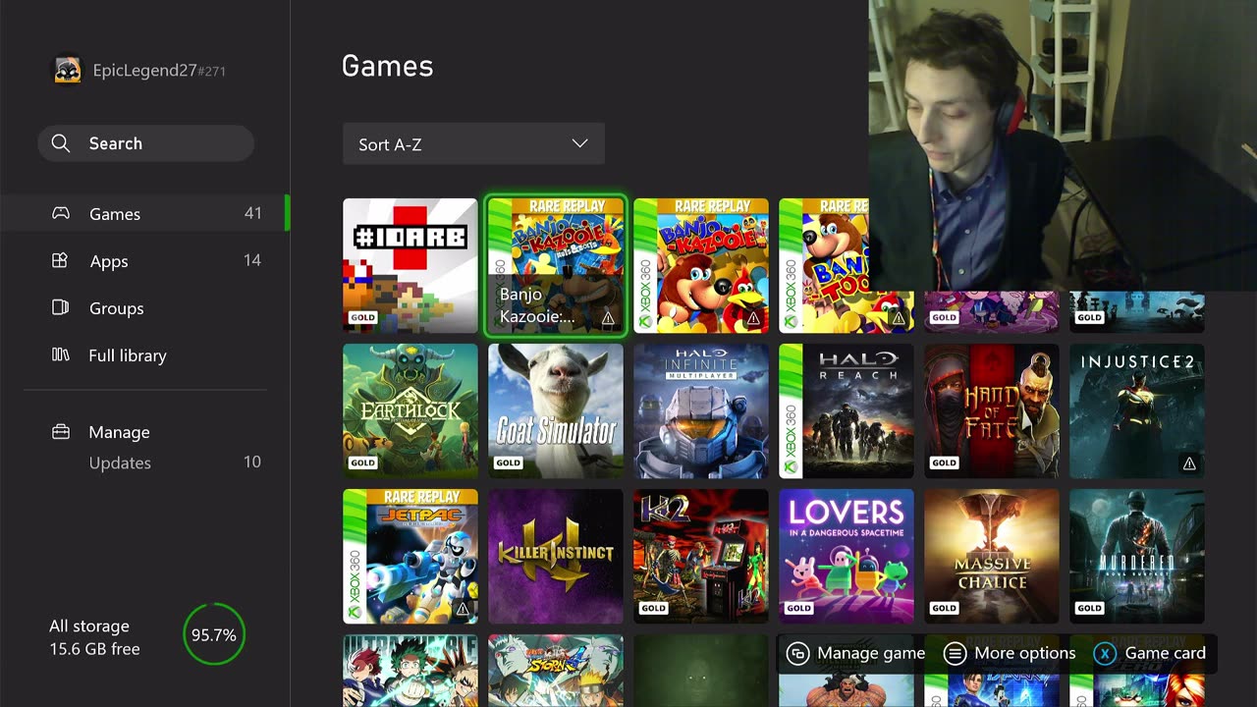Open the Killer Instinct 2 arcade tile
This screenshot has width=1257, height=707.
point(701,557)
